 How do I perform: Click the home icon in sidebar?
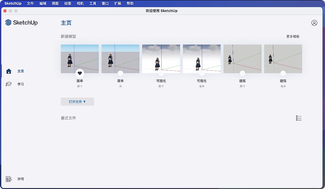tap(9, 71)
